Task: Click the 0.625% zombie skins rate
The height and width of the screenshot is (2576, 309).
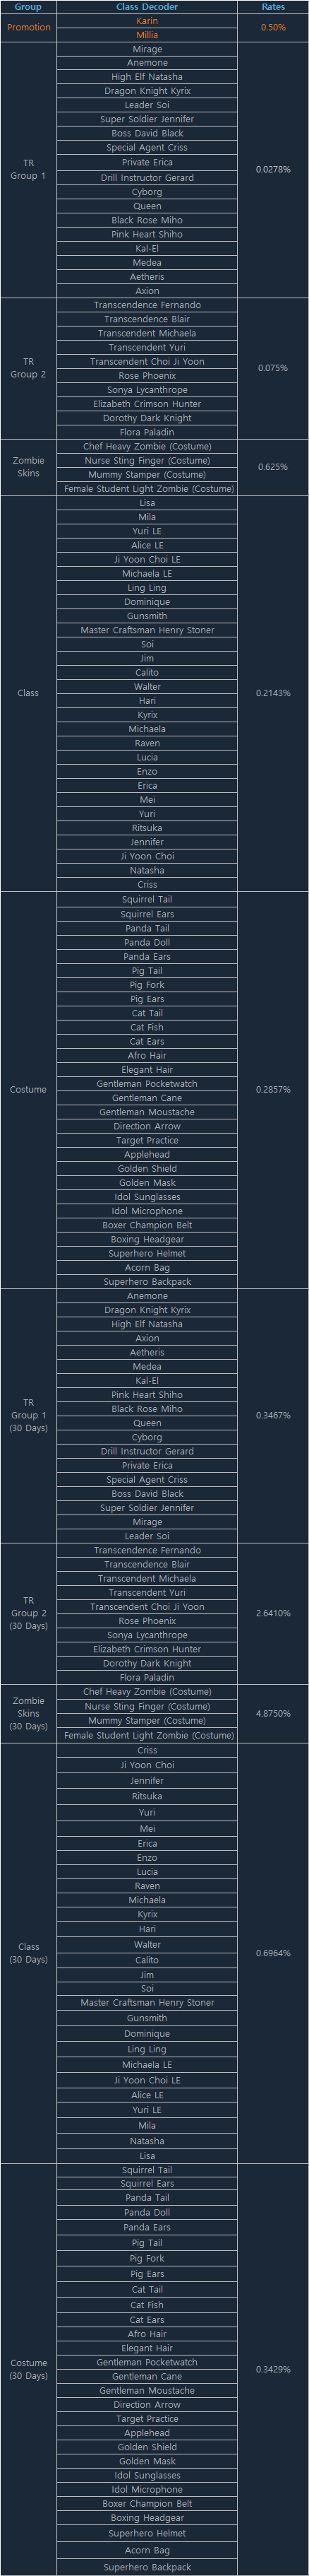Action: tap(273, 467)
